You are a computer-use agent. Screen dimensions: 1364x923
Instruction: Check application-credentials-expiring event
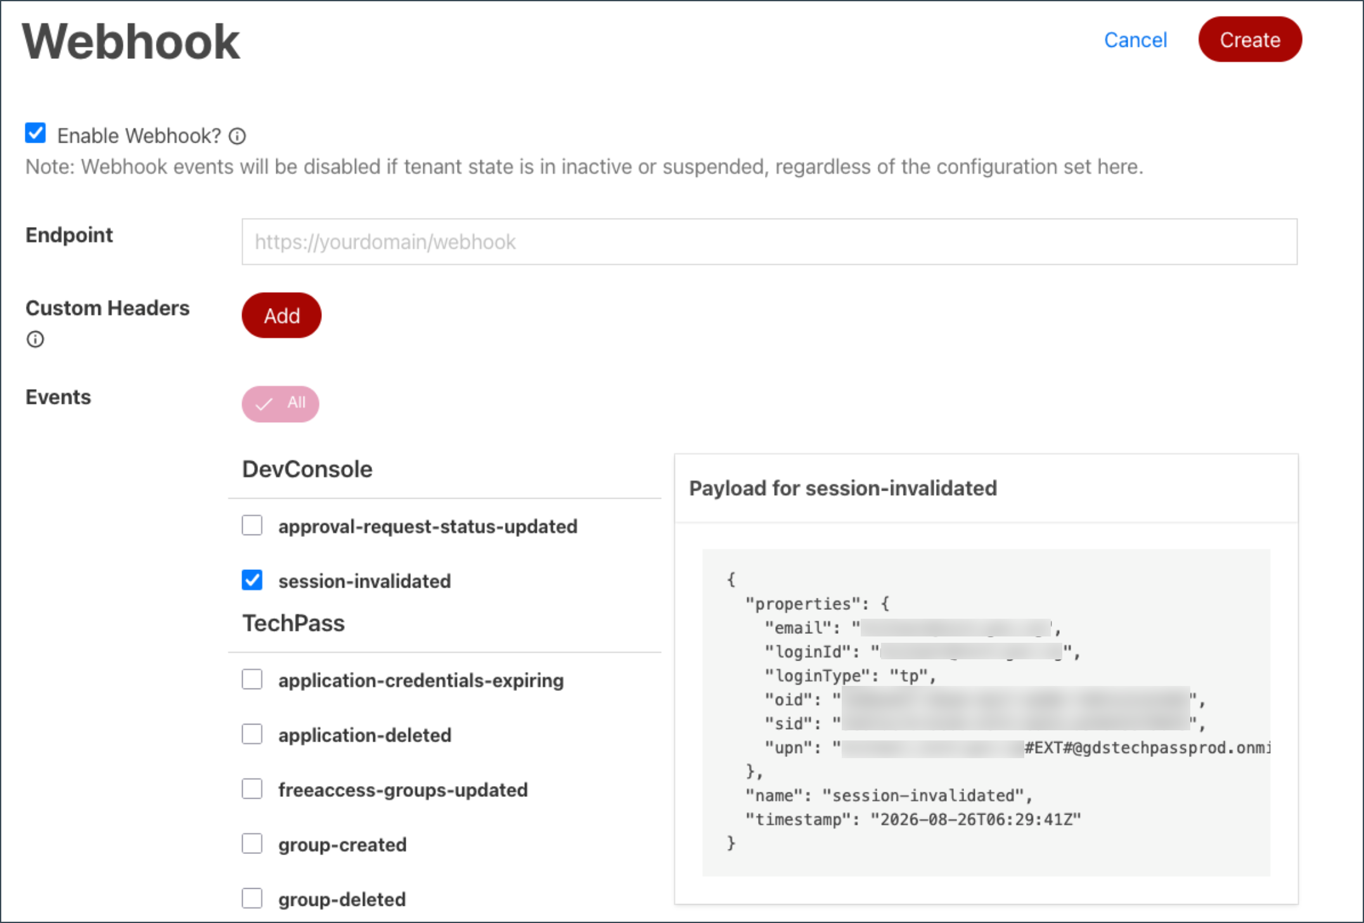coord(252,680)
